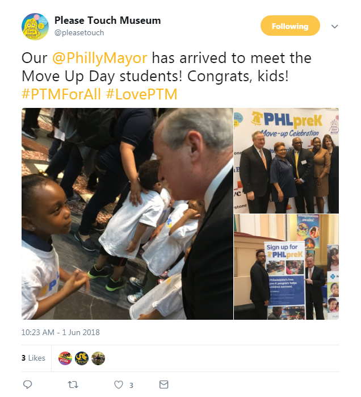Send tweet via direct message envelope icon
Viewport: 361px width, 397px height.
(163, 385)
